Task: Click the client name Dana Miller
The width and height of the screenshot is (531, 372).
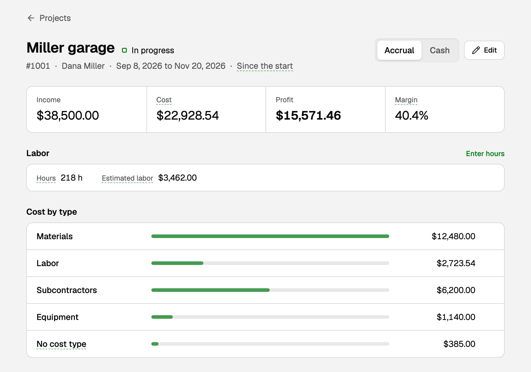Action: coord(83,66)
